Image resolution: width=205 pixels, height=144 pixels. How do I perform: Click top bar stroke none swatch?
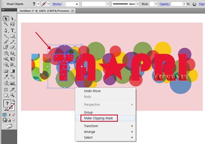tap(44, 4)
